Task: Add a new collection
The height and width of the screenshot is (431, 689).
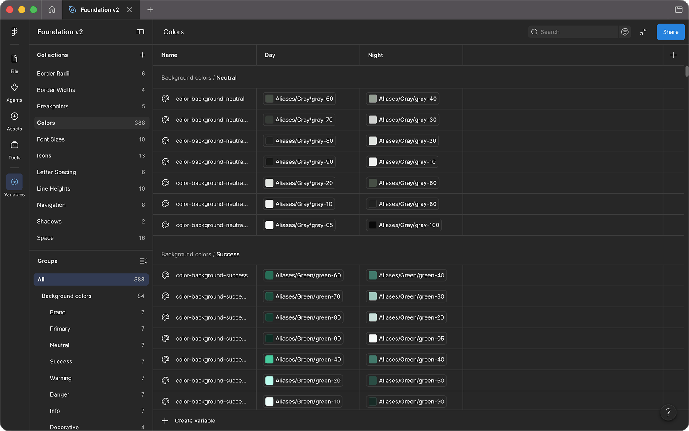Action: [x=143, y=55]
